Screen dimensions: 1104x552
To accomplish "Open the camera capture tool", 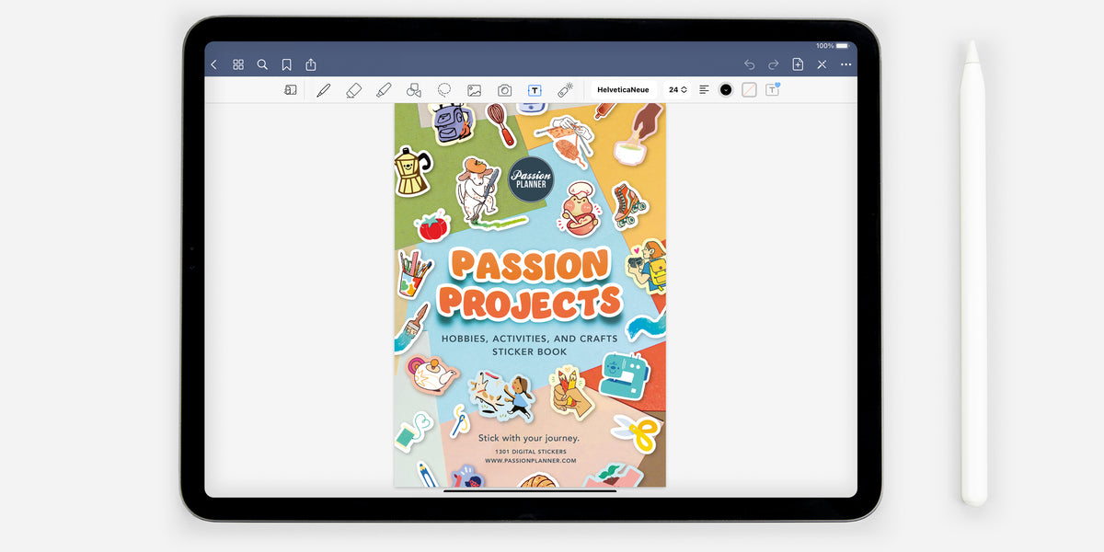I will click(x=504, y=89).
